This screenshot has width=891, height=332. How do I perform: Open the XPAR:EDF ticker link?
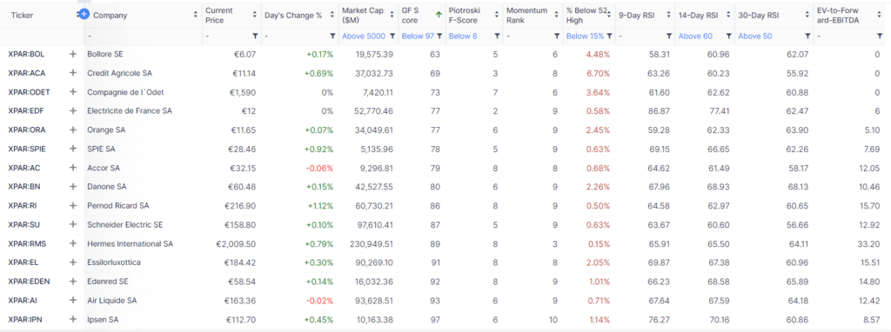pos(27,110)
